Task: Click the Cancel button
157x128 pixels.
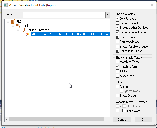Action: pyautogui.click(x=122, y=119)
